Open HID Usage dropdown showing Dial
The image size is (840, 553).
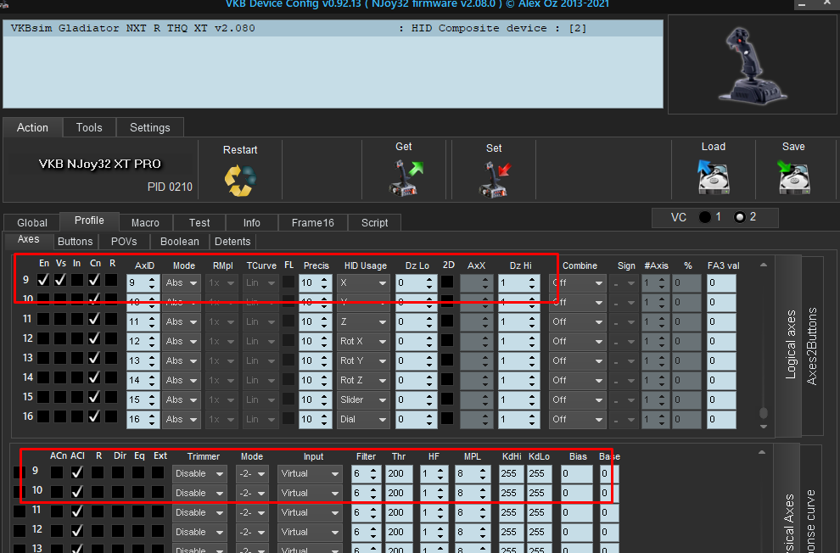pos(362,419)
